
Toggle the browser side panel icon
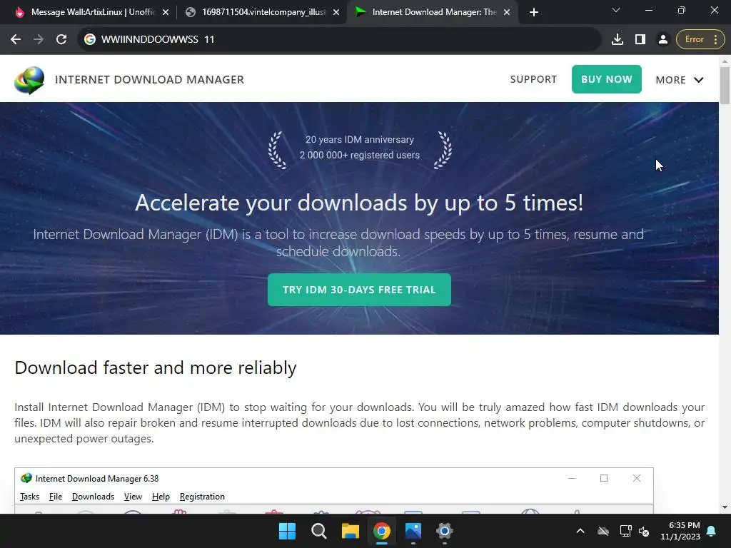(640, 40)
